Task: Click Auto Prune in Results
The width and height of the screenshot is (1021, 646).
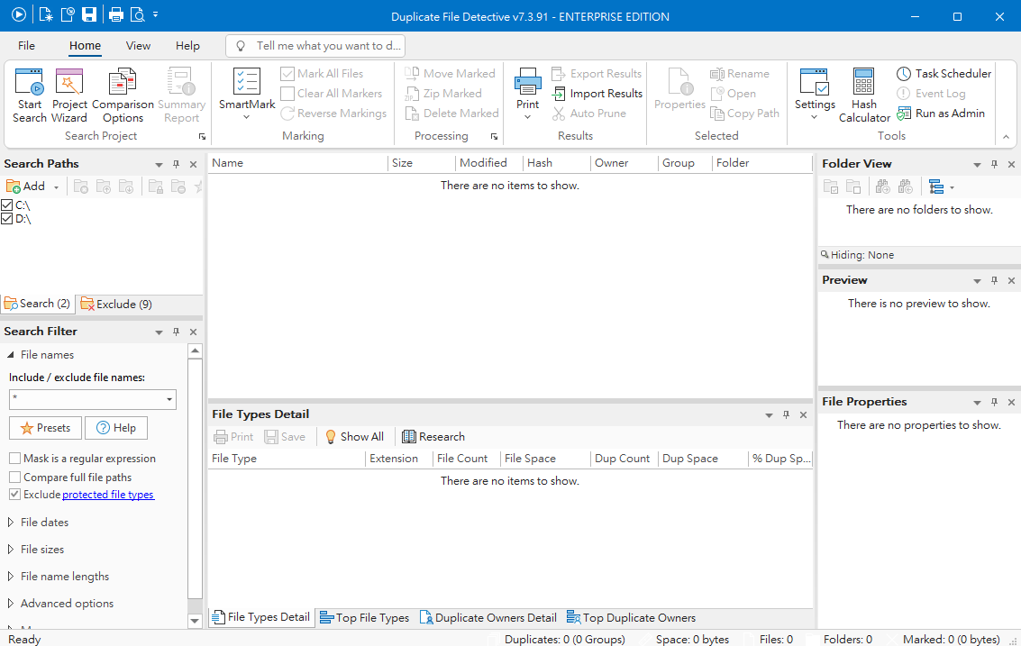Action: [x=590, y=114]
